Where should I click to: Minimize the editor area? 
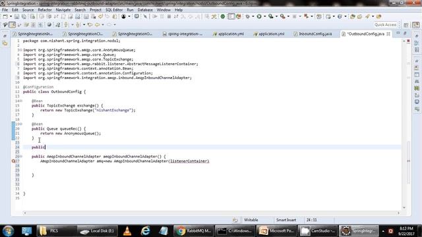[x=398, y=33]
